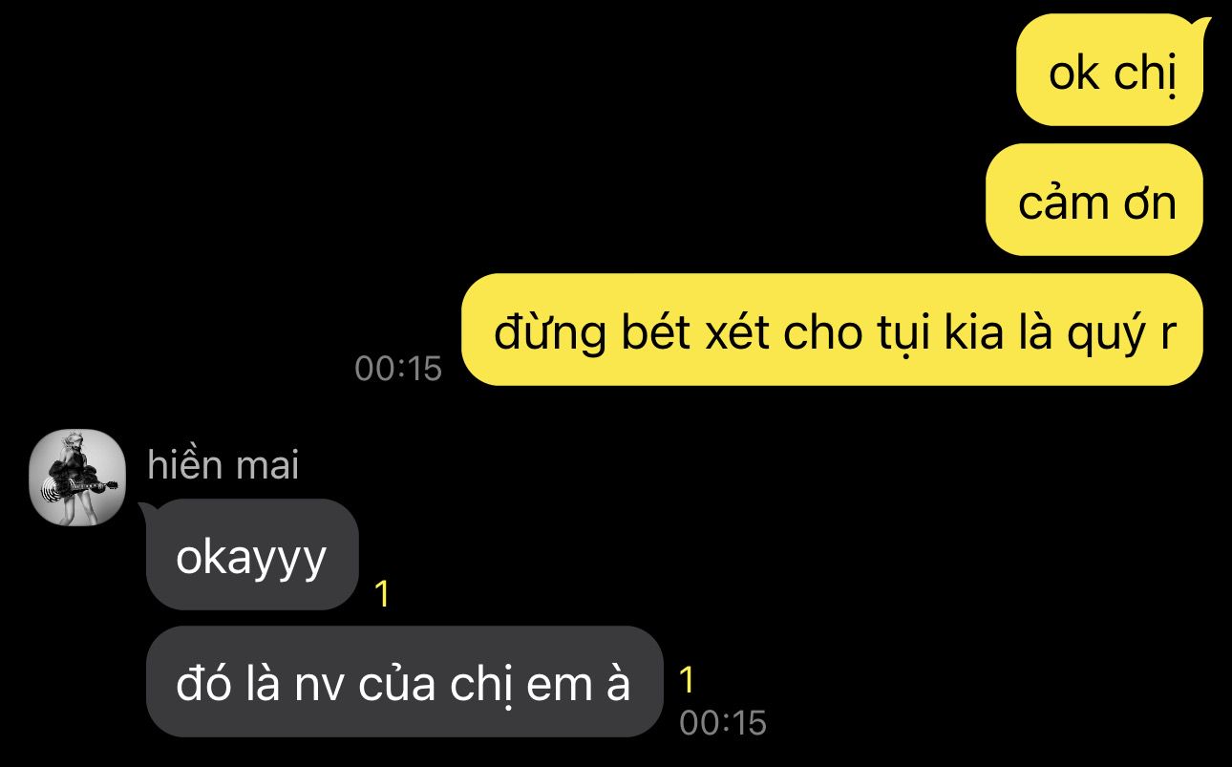Tap the unread count 1 beside okayyy

(382, 594)
